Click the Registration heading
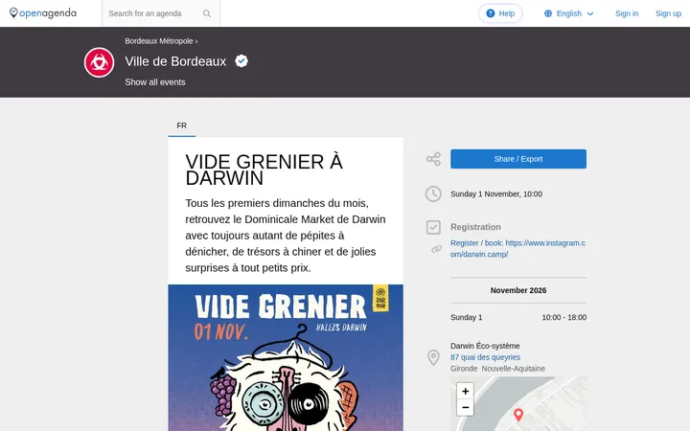Screen dimensions: 690x431 (x=475, y=227)
